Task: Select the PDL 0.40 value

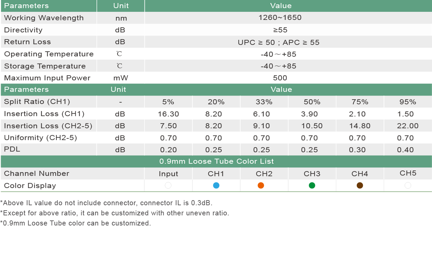Action: tap(405, 150)
